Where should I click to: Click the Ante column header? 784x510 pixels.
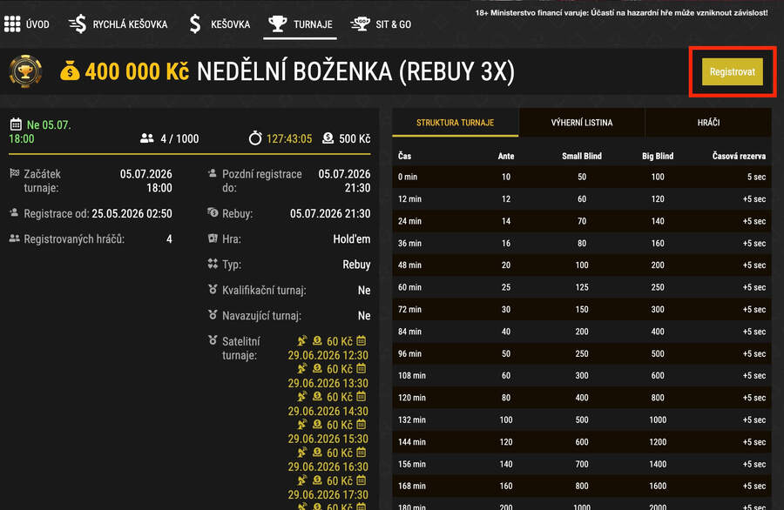(506, 156)
